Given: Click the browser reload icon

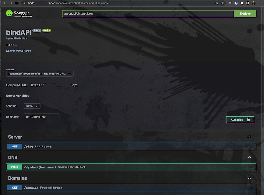Looking at the screenshot, I should click(x=17, y=3).
